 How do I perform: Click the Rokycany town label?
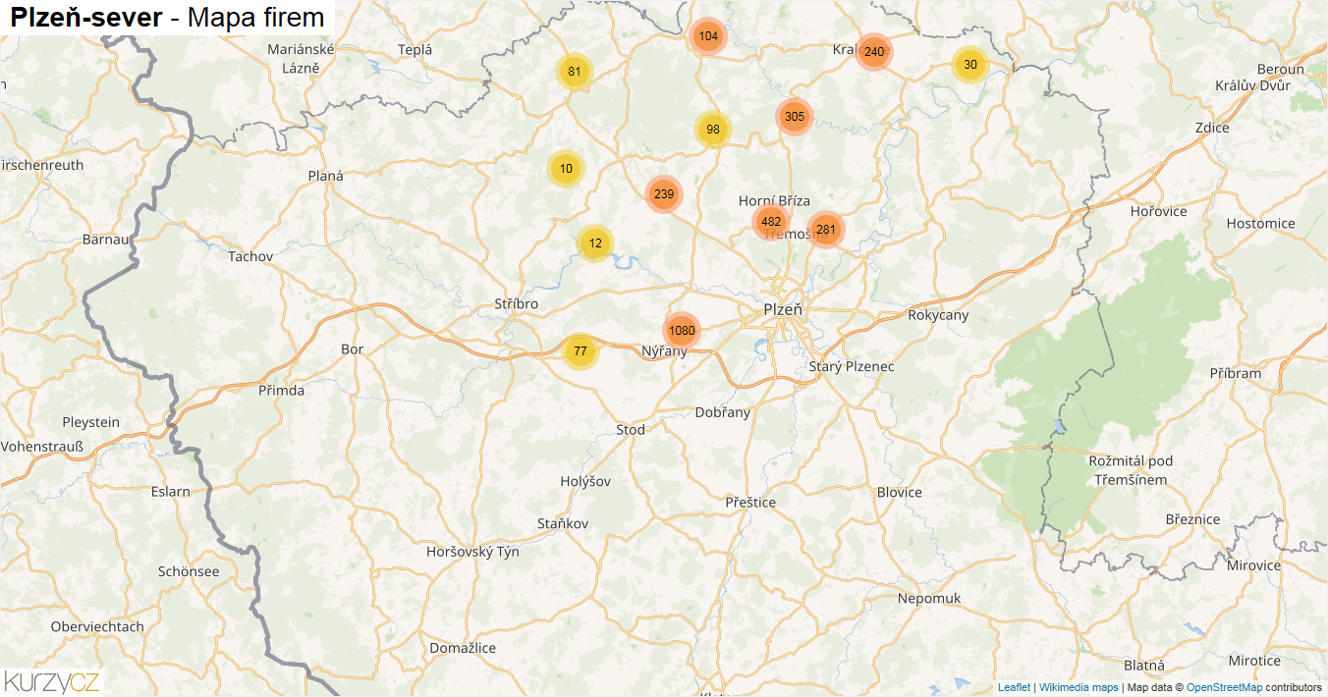coord(938,315)
